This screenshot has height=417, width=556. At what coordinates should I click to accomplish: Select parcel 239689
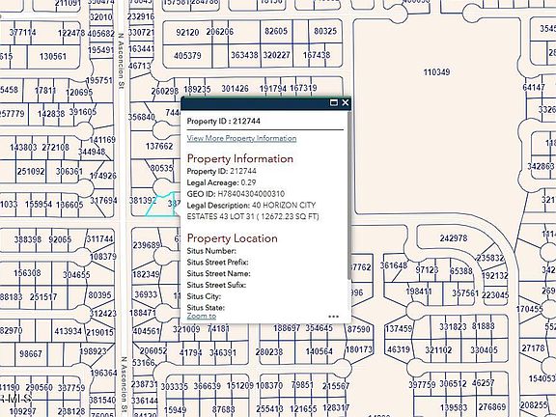(x=147, y=245)
